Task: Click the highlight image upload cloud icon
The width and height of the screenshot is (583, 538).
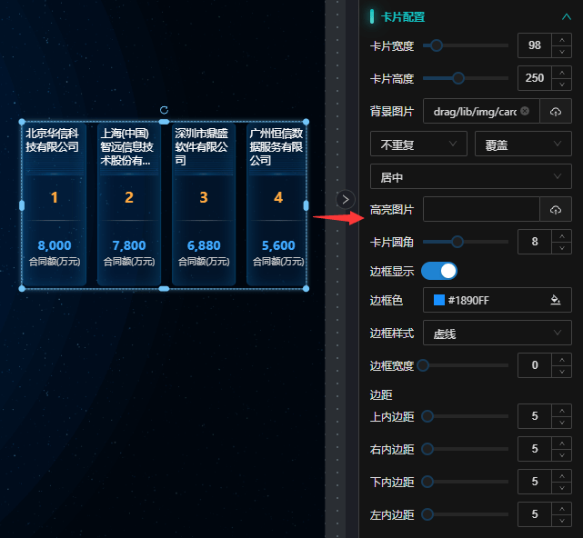Action: pyautogui.click(x=556, y=210)
